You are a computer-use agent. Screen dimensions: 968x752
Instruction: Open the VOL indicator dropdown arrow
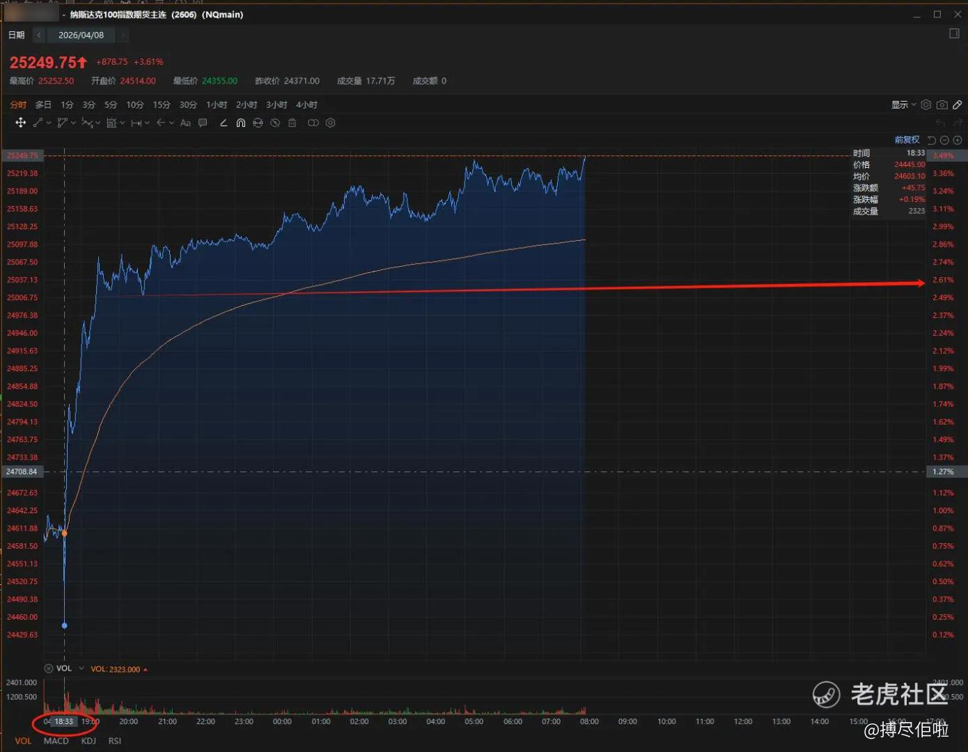coord(81,668)
